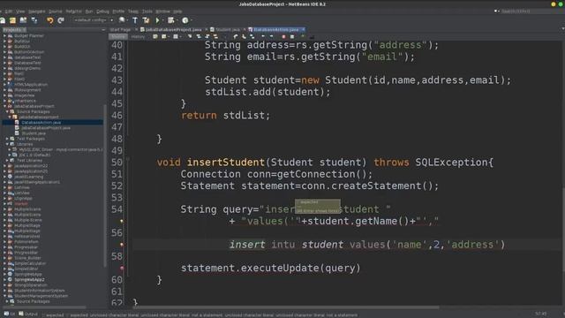Open the Navigate menu
Image resolution: width=565 pixels, height=318 pixels.
pos(37,11)
